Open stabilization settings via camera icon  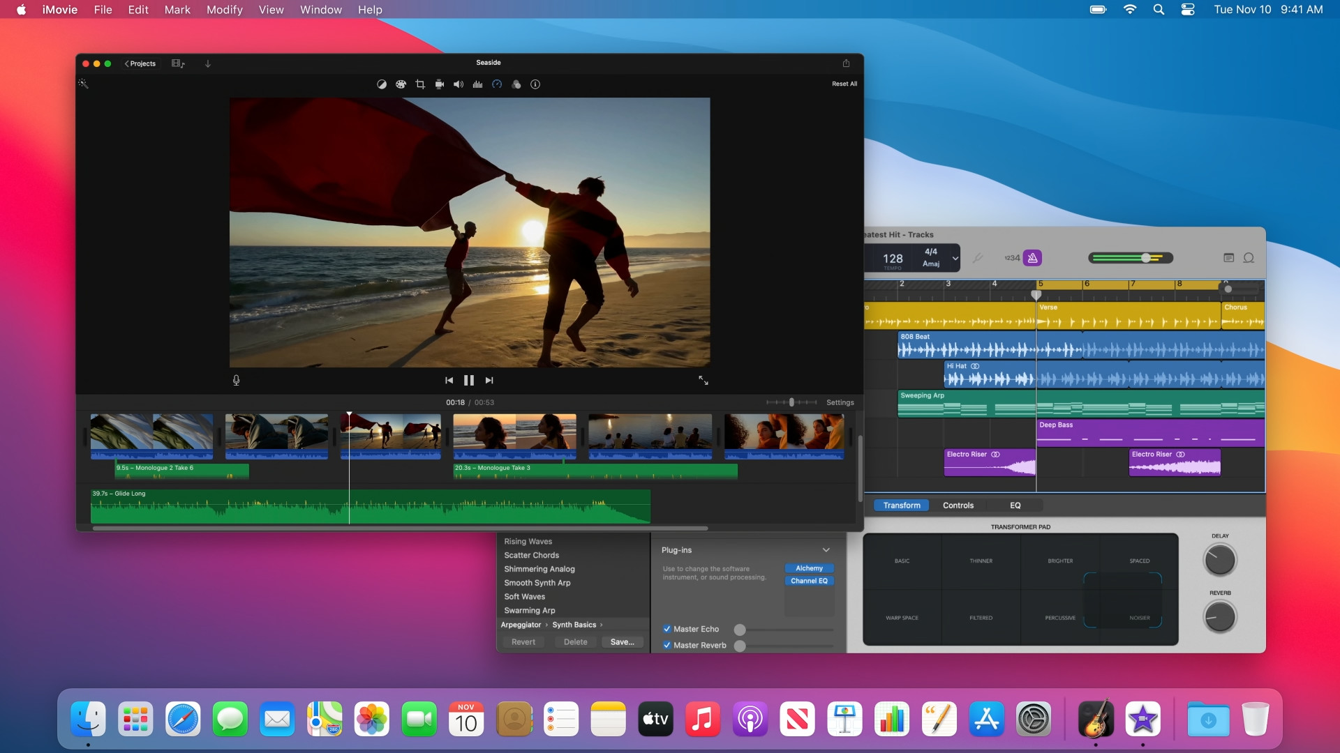[439, 84]
